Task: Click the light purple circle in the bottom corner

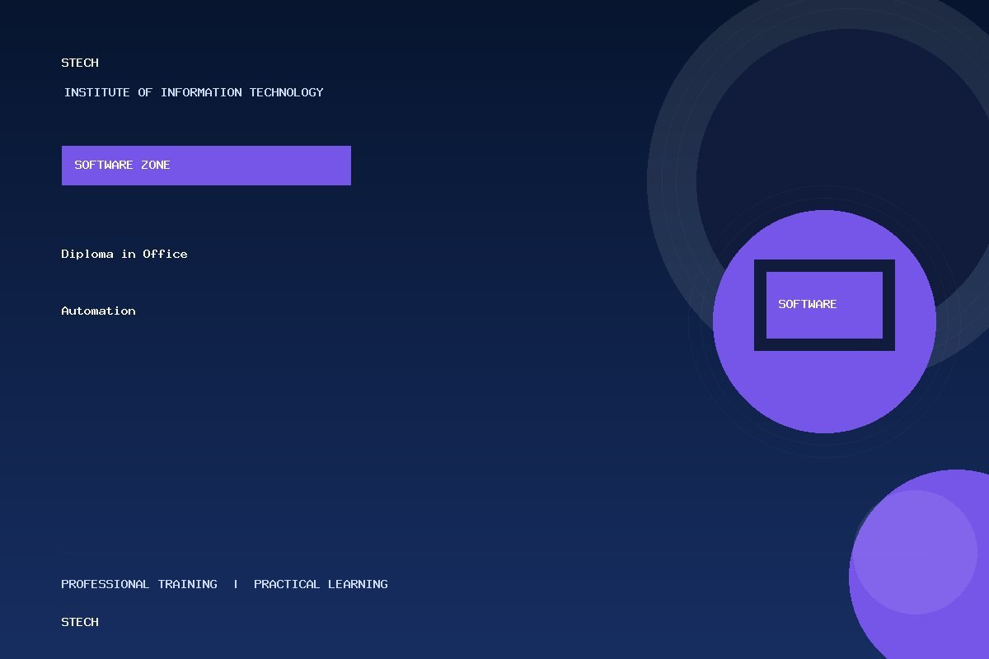Action: pos(915,552)
